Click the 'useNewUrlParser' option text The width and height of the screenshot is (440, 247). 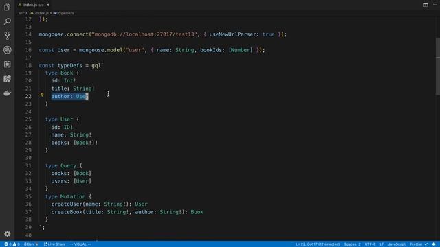[232, 34]
